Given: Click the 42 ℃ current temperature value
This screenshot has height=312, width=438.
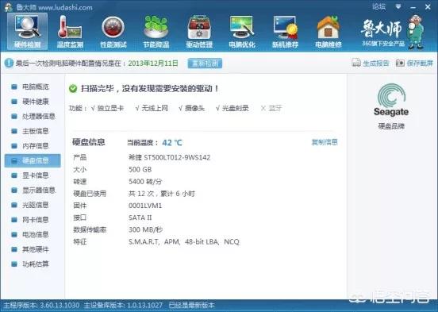Looking at the screenshot, I should pos(172,143).
